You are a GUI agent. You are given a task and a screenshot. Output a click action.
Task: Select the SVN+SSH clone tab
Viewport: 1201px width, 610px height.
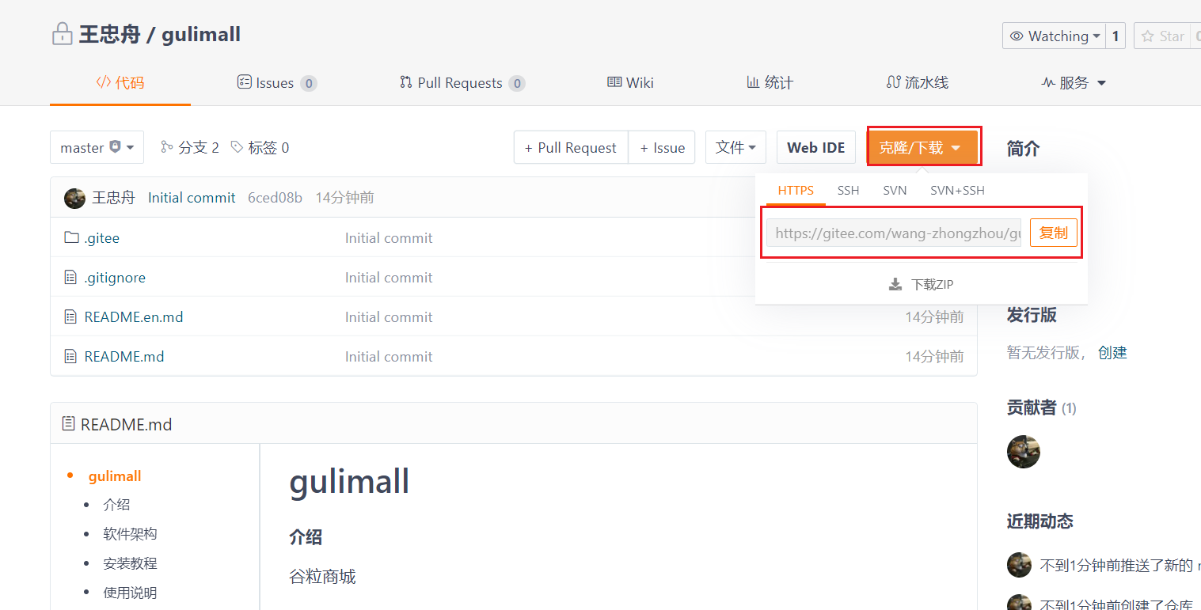[957, 190]
